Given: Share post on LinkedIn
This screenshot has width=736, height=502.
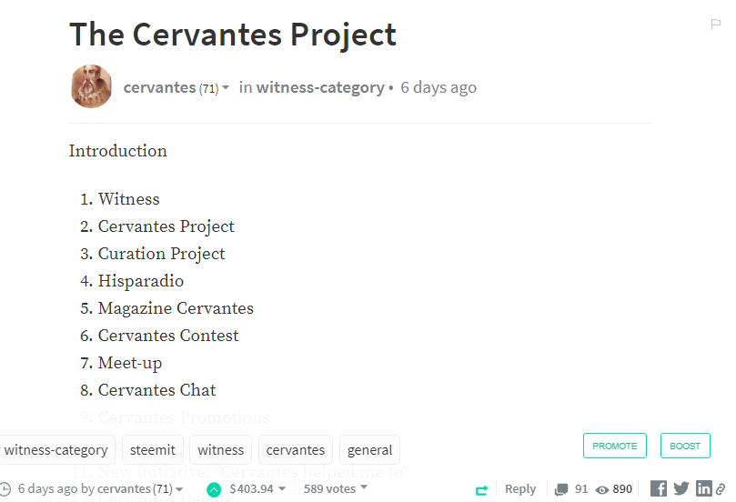Looking at the screenshot, I should pyautogui.click(x=703, y=488).
